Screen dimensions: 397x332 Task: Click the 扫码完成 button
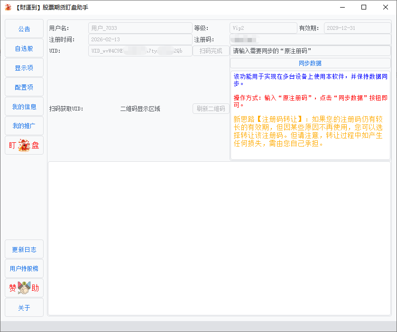tap(211, 51)
